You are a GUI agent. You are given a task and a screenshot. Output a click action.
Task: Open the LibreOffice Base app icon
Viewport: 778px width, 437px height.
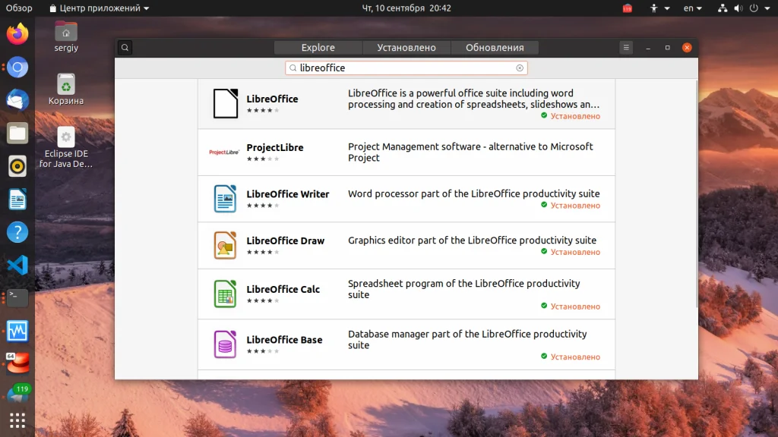point(225,344)
